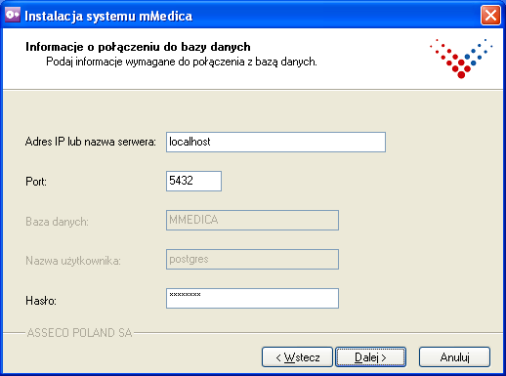506x376 pixels.
Task: Click the Adres IP lub nazwa serwera label
Action: (x=91, y=142)
